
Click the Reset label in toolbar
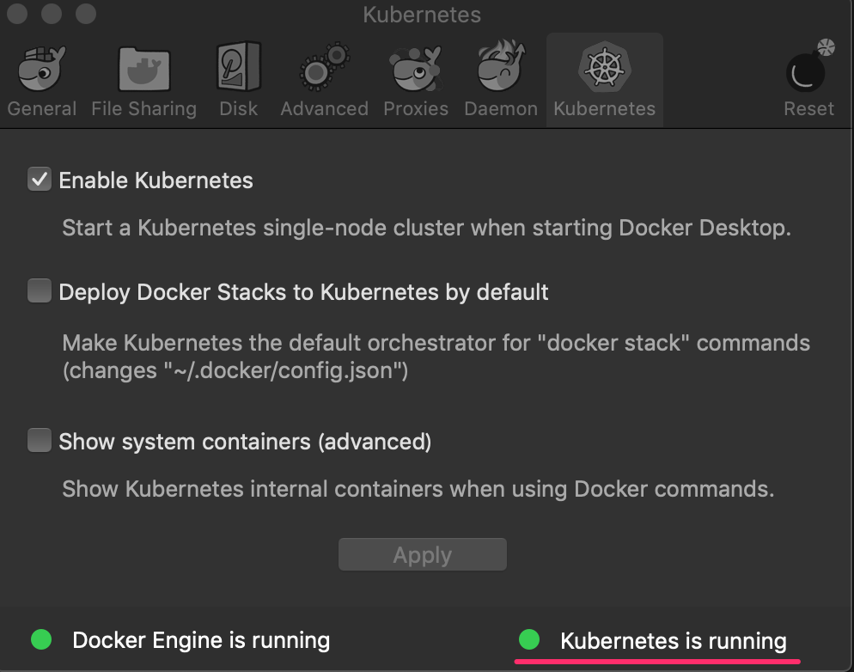tap(808, 109)
